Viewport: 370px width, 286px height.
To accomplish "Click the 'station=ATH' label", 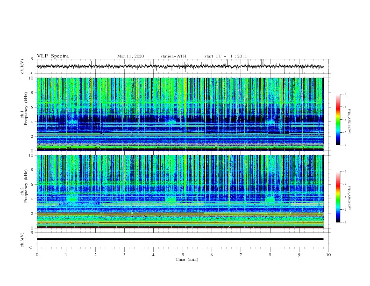I will (173, 56).
